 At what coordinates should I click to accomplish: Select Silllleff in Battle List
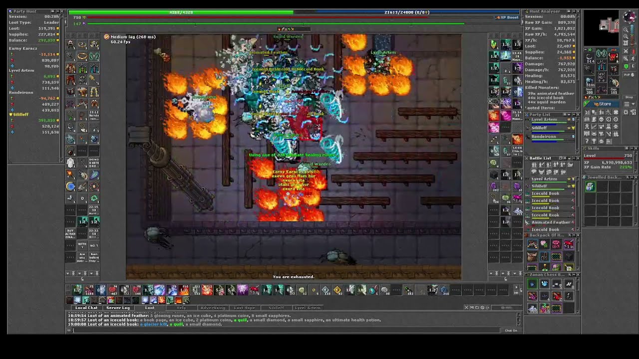(550, 187)
